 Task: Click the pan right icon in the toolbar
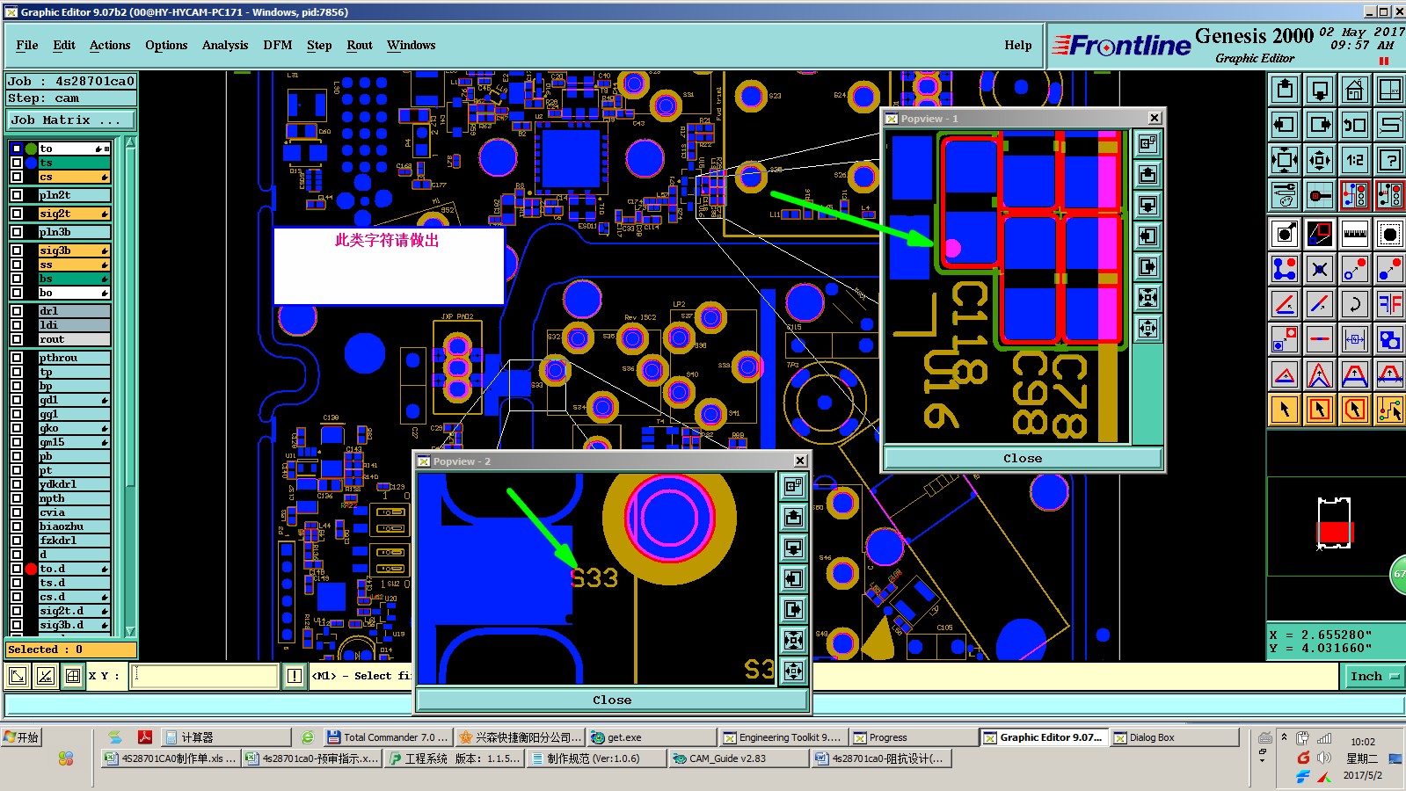pyautogui.click(x=1320, y=125)
